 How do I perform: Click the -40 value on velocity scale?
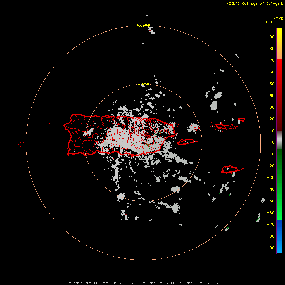271,189
